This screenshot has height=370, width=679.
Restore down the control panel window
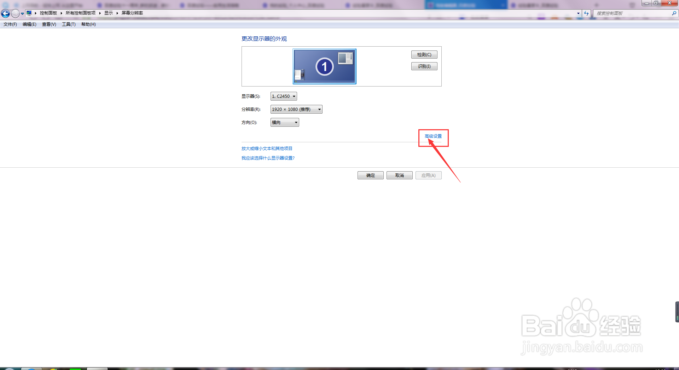coord(656,3)
